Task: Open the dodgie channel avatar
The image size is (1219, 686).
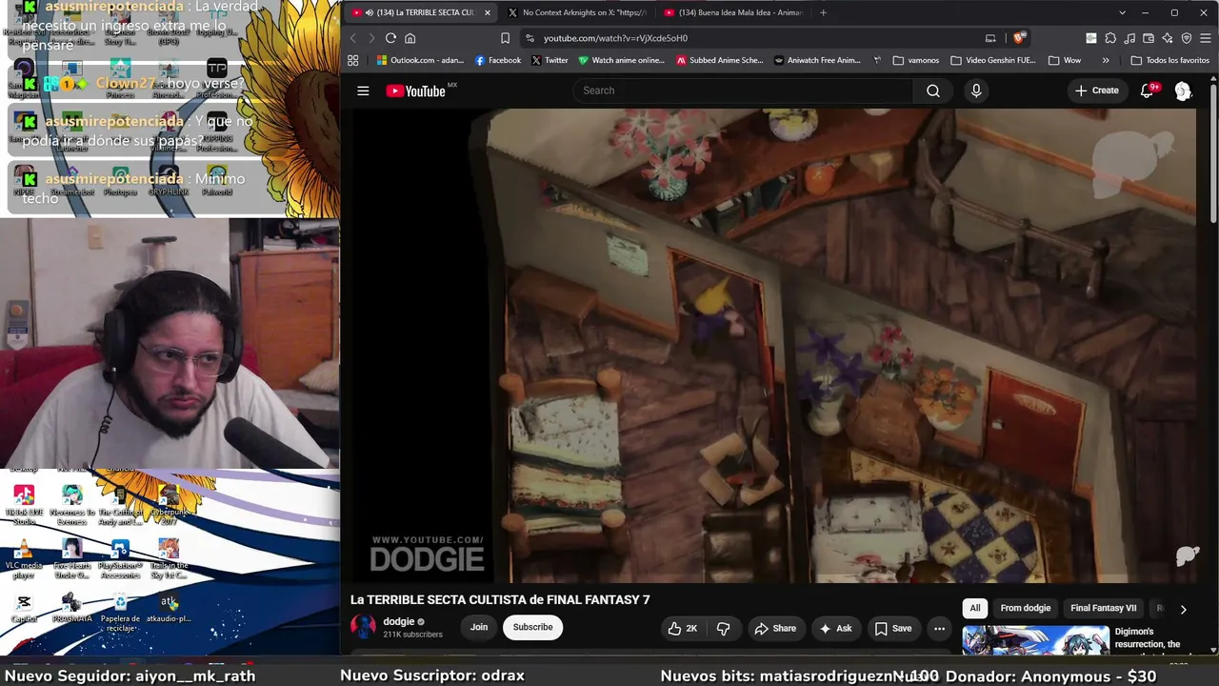Action: (x=363, y=627)
